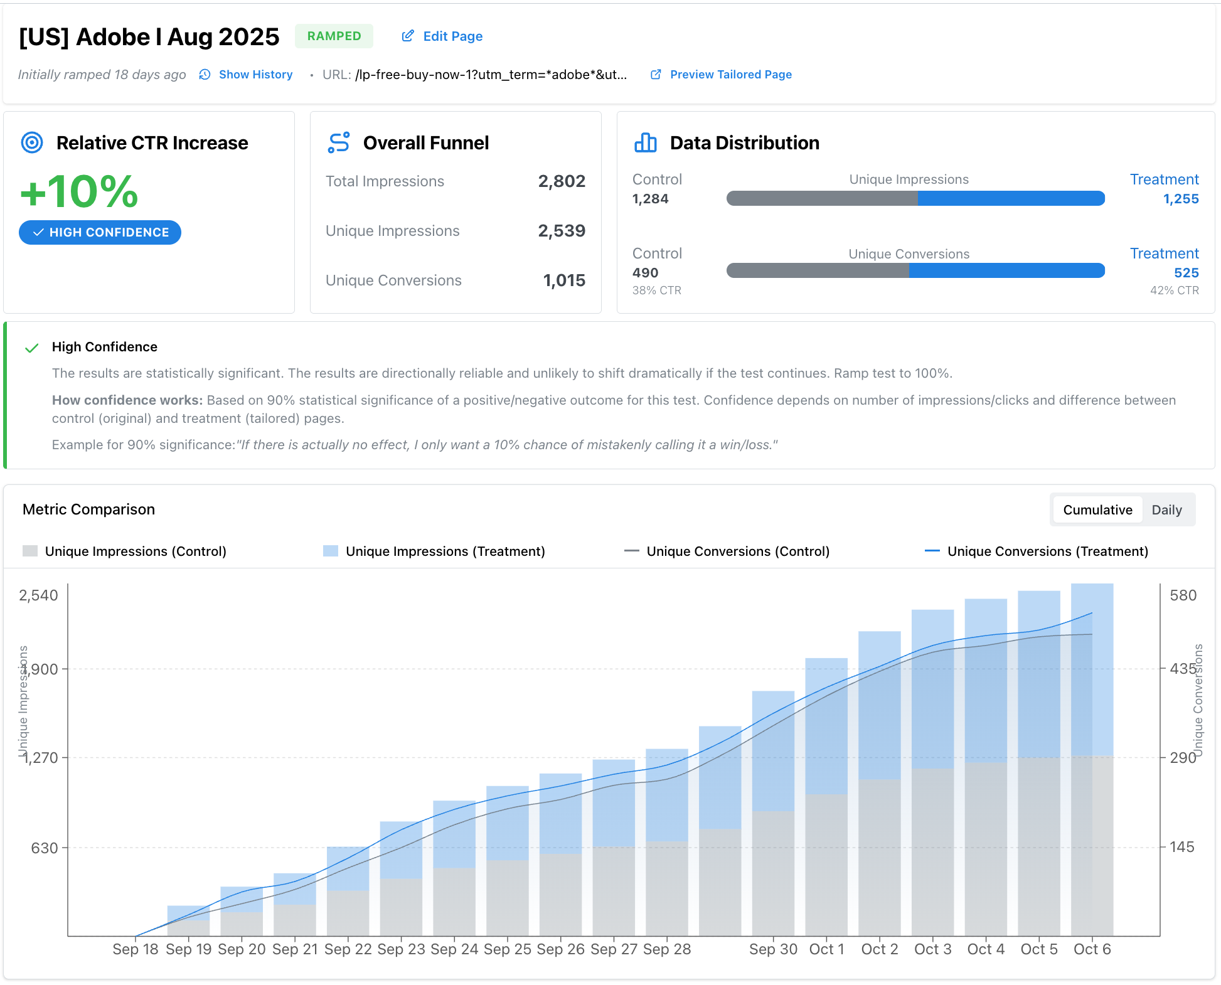Click the checkmark inside the HIGH CONFIDENCE badge
This screenshot has height=985, width=1221.
[x=38, y=232]
